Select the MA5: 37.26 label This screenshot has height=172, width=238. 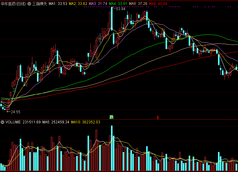[x=138, y=4]
